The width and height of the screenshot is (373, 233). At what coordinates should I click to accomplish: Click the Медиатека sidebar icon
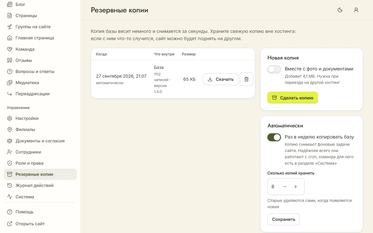10,83
